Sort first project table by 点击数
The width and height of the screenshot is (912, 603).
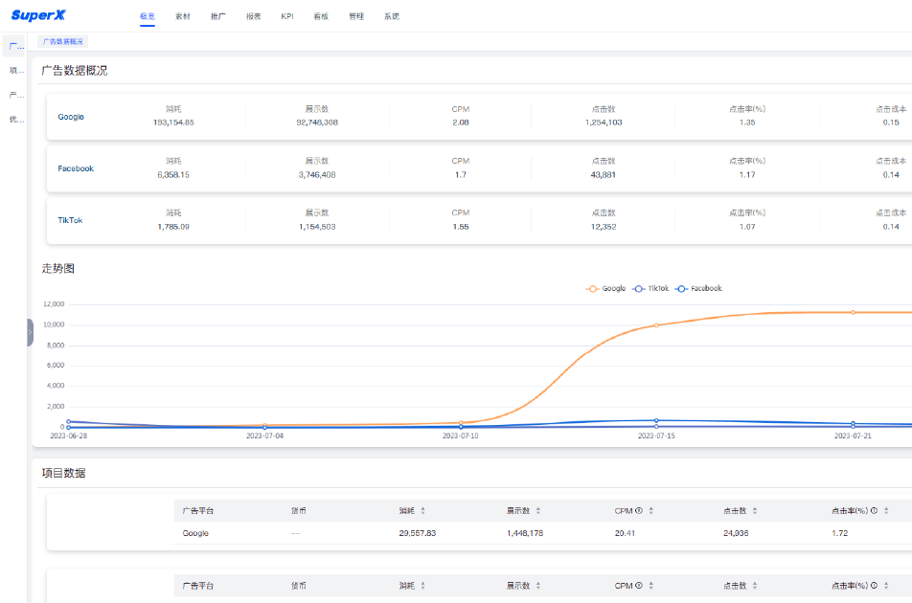point(755,511)
